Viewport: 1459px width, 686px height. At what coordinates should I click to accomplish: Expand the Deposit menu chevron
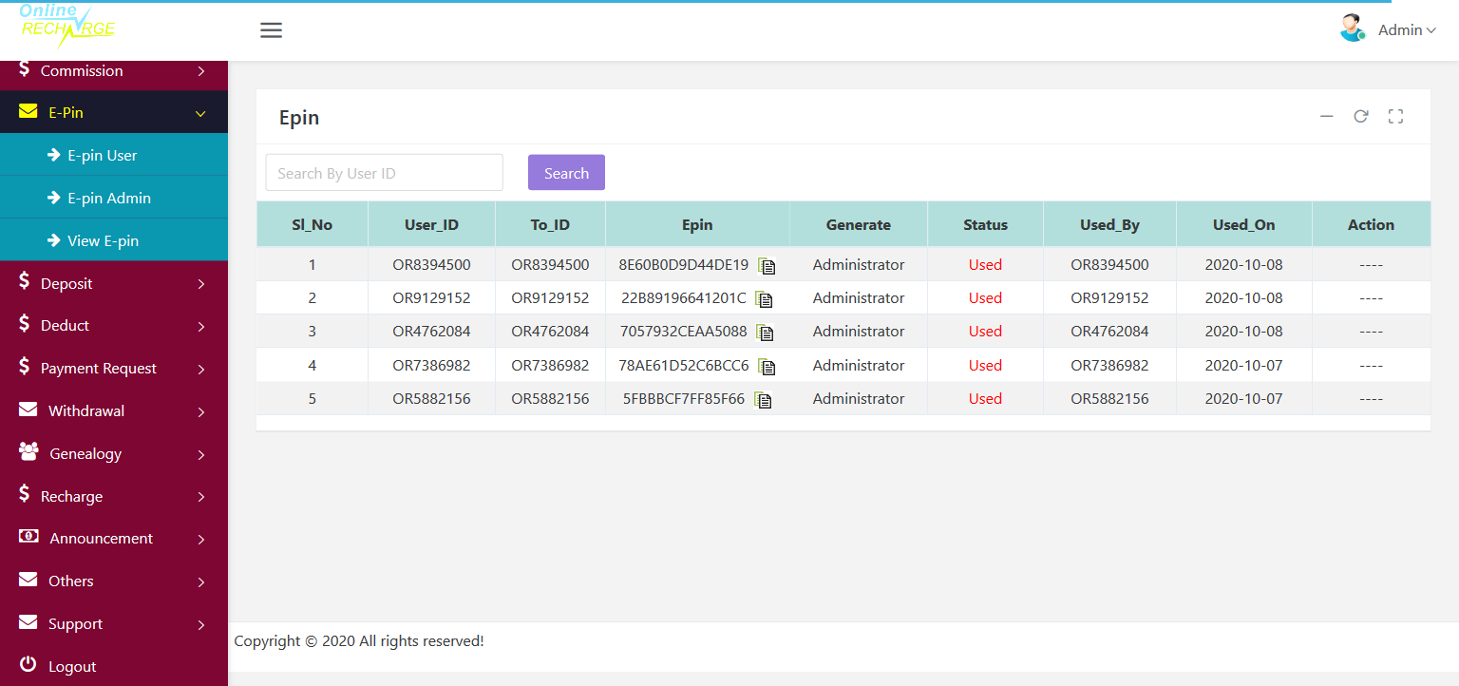click(x=201, y=284)
